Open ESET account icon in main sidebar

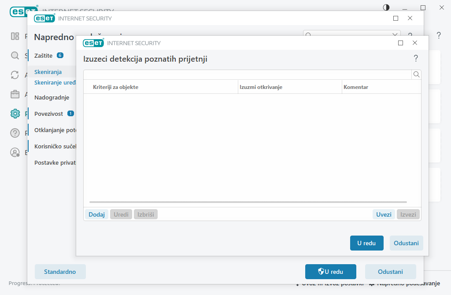15,152
